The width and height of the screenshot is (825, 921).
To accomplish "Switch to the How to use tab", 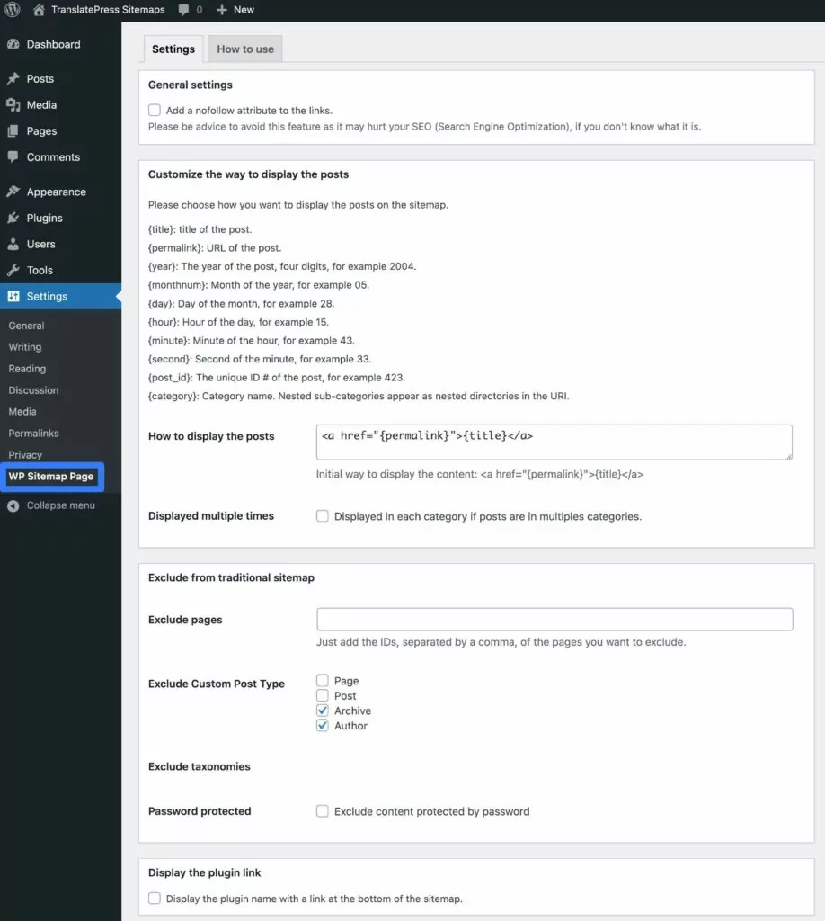I will pyautogui.click(x=245, y=49).
